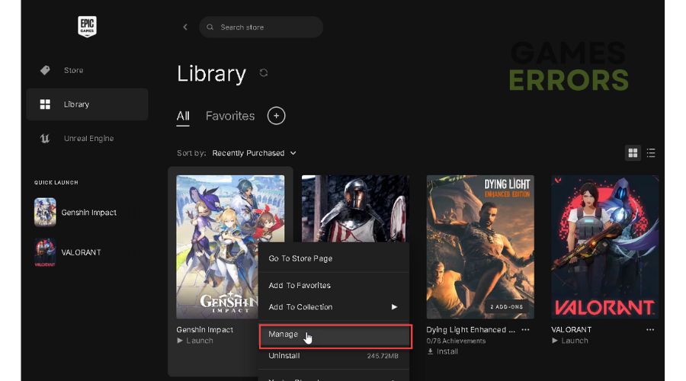Click the 245.72MB size text
Image resolution: width=686 pixels, height=381 pixels.
383,356
